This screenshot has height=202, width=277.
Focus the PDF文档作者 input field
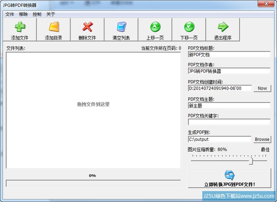click(229, 71)
